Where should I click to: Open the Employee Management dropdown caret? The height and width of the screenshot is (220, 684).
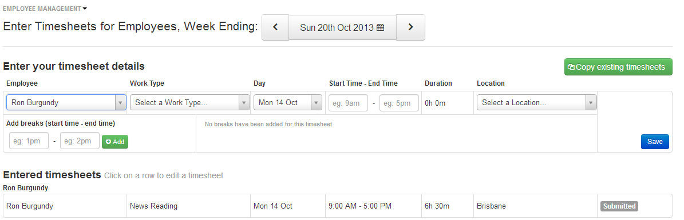tap(85, 9)
